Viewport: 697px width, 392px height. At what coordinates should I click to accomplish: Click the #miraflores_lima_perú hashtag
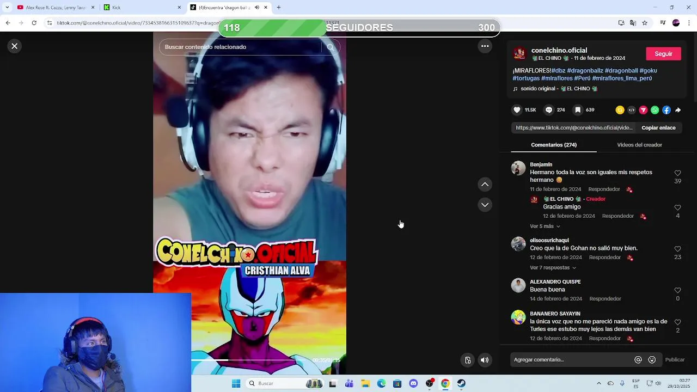tap(622, 78)
